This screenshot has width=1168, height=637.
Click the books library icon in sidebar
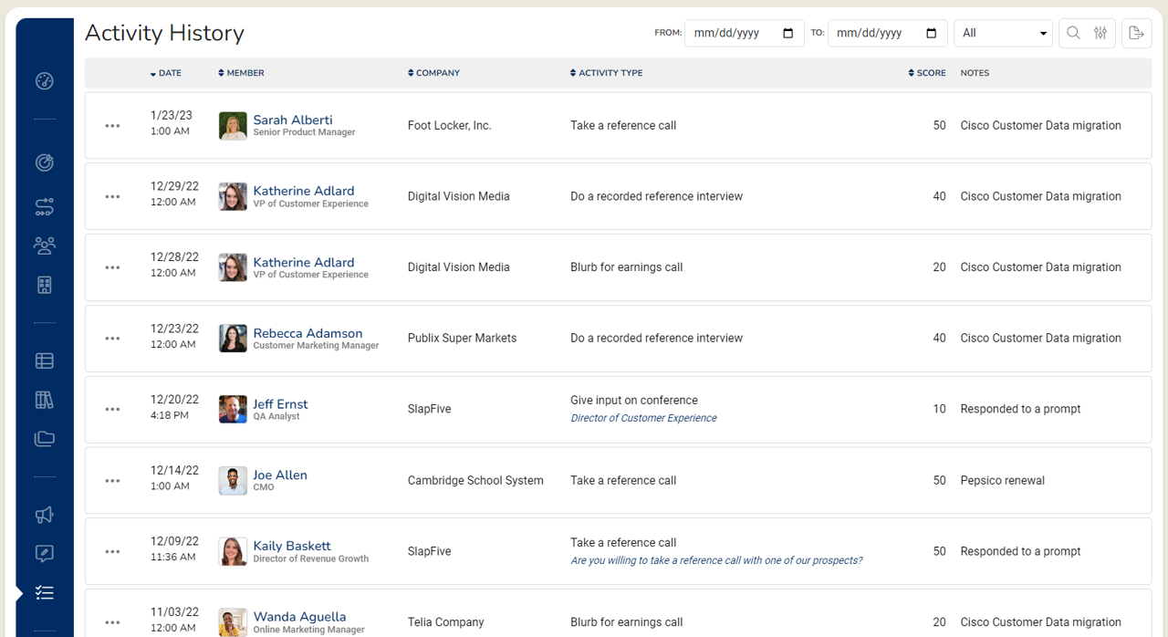coord(45,400)
